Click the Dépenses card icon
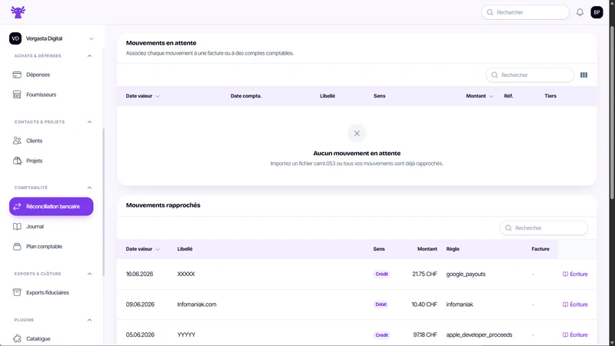This screenshot has width=615, height=346. [17, 75]
